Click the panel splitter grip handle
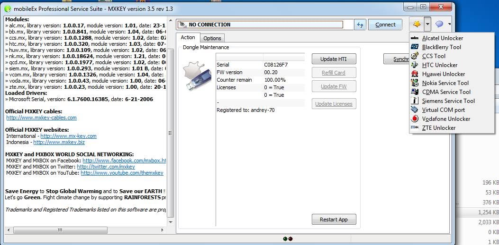 pyautogui.click(x=171, y=133)
